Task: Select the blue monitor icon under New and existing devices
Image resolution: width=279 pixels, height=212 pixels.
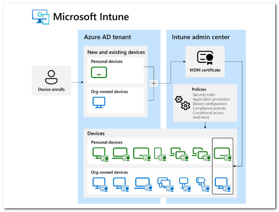Action: [99, 102]
